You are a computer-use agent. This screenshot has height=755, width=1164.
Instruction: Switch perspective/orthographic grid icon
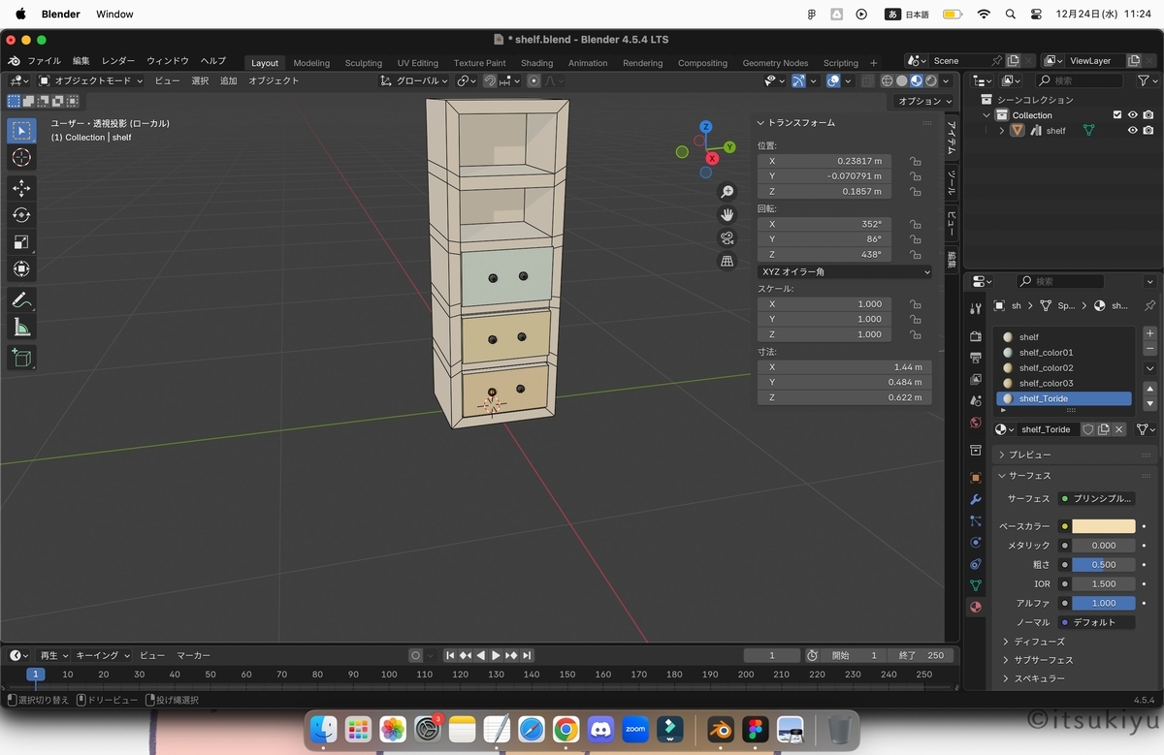(x=727, y=262)
